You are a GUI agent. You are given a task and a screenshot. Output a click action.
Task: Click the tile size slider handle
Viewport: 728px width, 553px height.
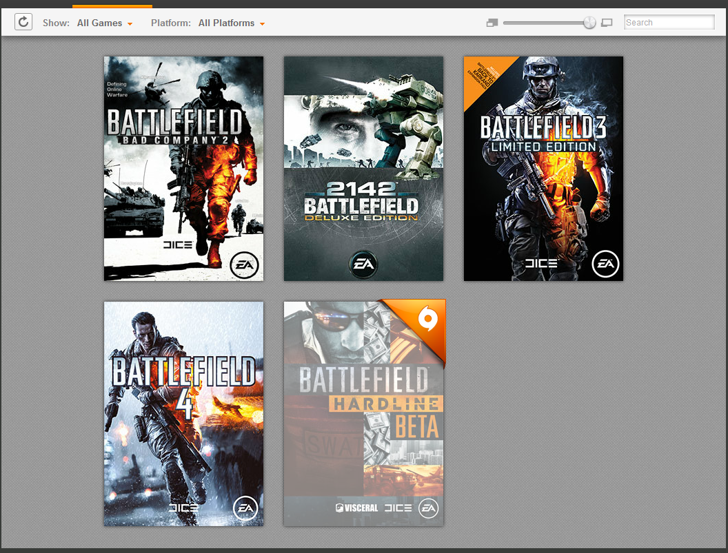[x=589, y=22]
